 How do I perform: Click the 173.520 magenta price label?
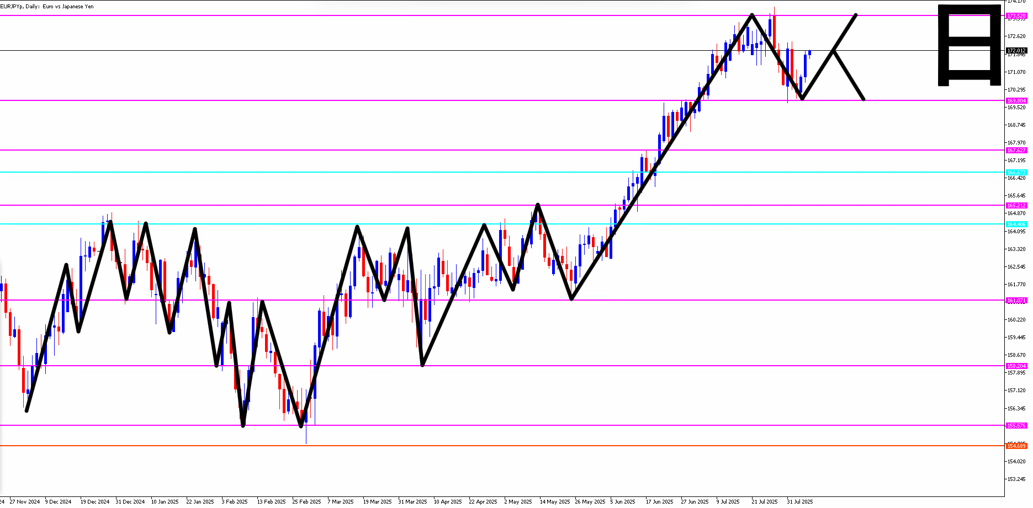pos(1016,16)
